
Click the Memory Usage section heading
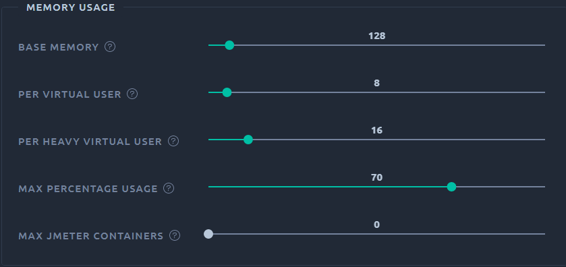pos(71,7)
